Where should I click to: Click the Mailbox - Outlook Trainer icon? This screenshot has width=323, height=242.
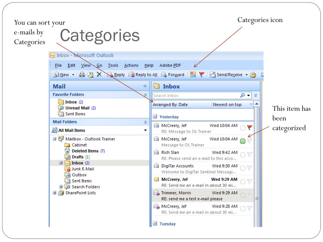coord(61,139)
